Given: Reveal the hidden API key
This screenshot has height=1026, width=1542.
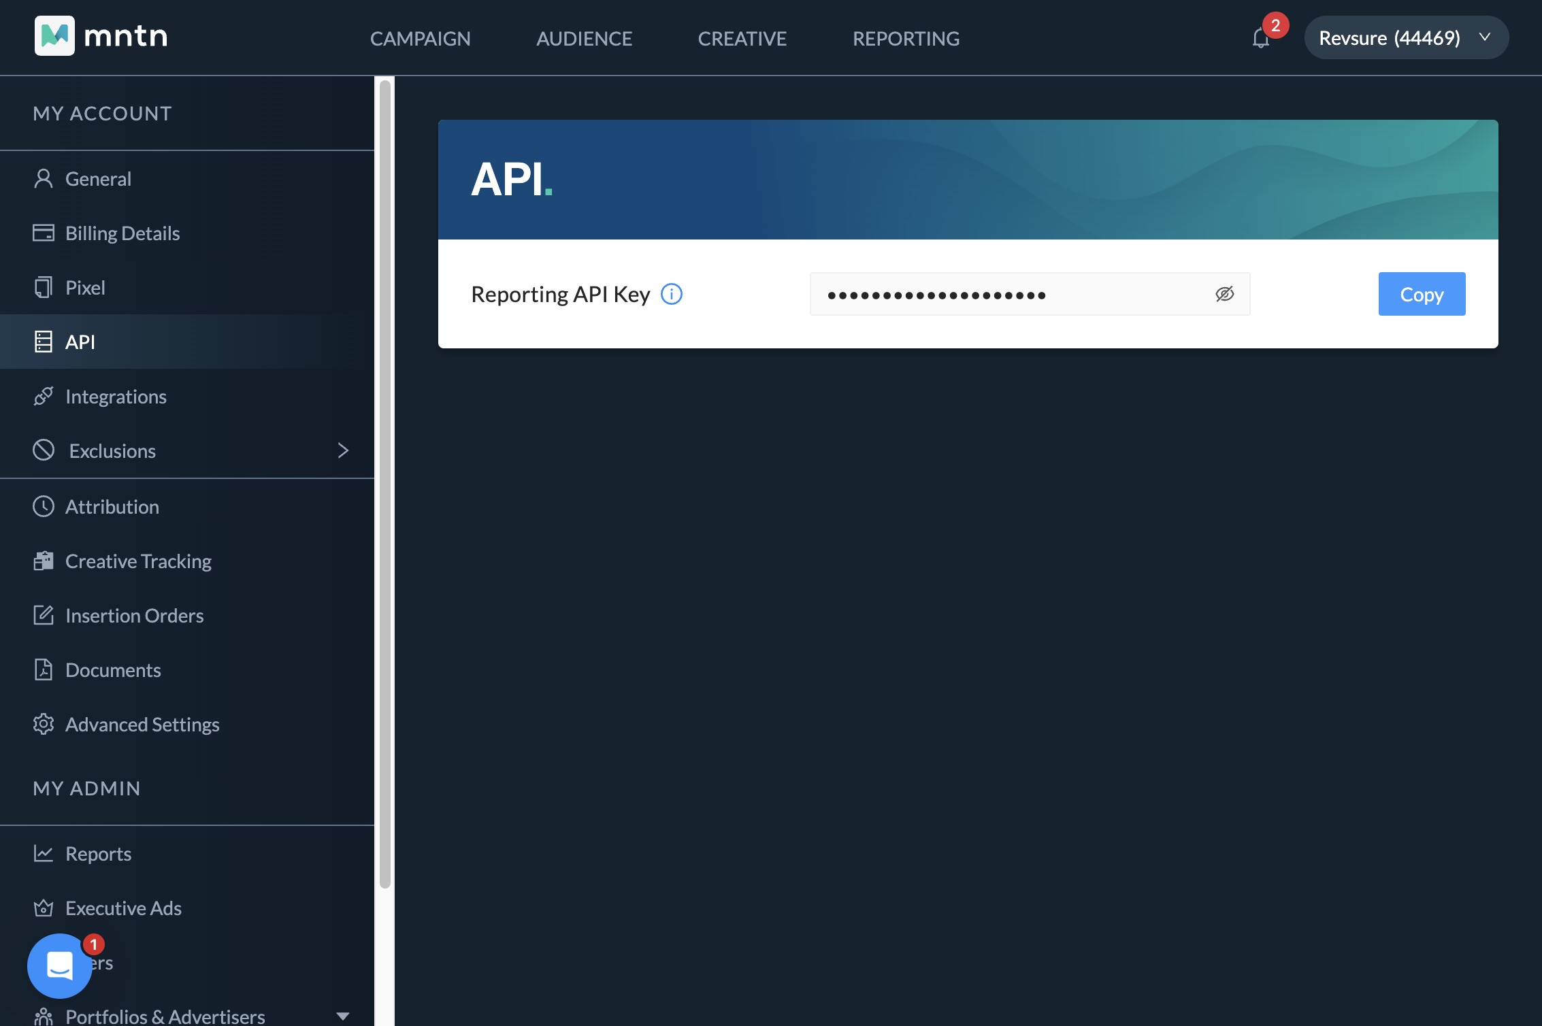Looking at the screenshot, I should [1224, 294].
